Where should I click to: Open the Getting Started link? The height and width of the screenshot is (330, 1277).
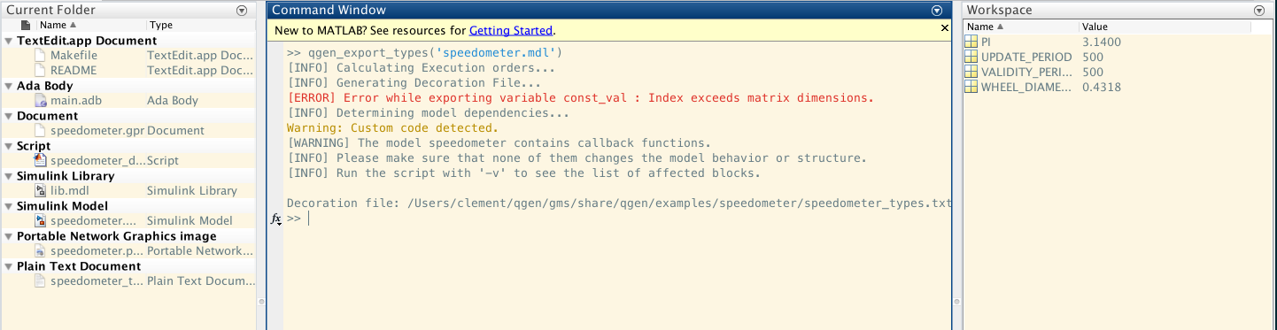tap(511, 30)
